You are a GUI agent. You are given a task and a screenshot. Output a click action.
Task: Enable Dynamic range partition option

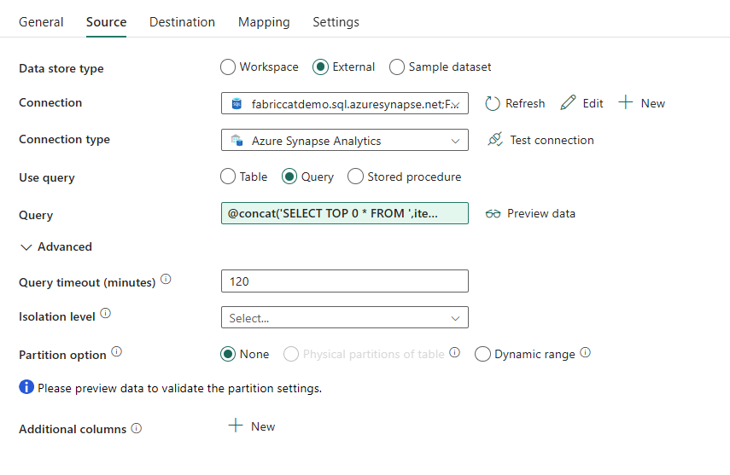click(482, 354)
